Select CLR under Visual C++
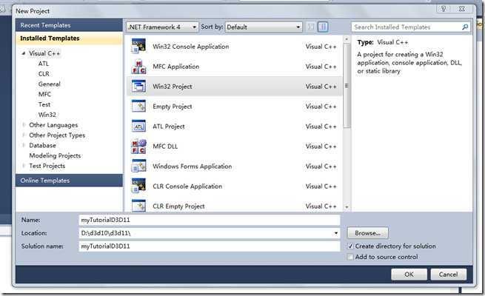The height and width of the screenshot is (296, 485). tap(44, 74)
